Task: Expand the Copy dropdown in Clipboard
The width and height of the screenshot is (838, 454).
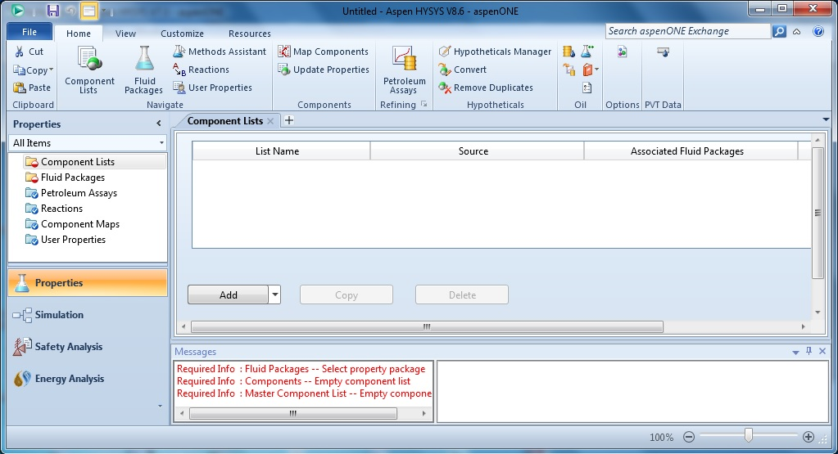Action: 51,70
